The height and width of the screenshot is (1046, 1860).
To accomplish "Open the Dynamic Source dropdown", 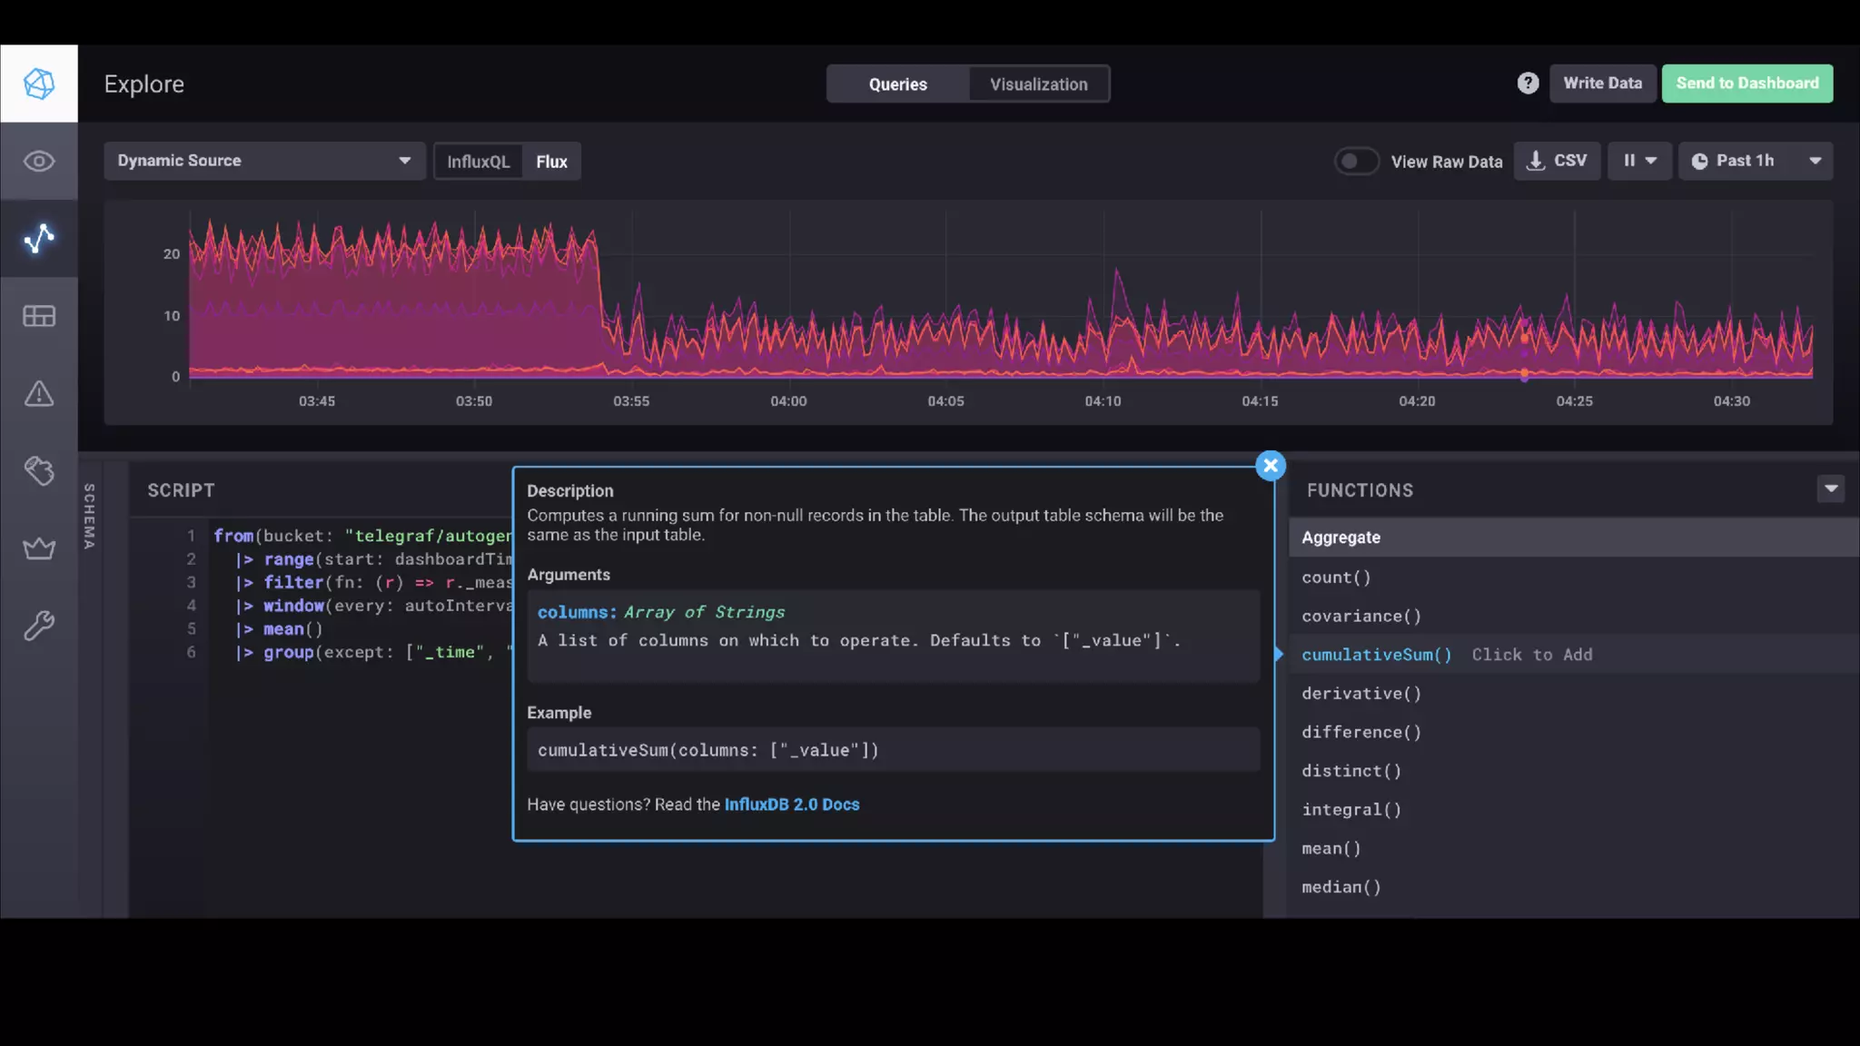I will coord(264,161).
